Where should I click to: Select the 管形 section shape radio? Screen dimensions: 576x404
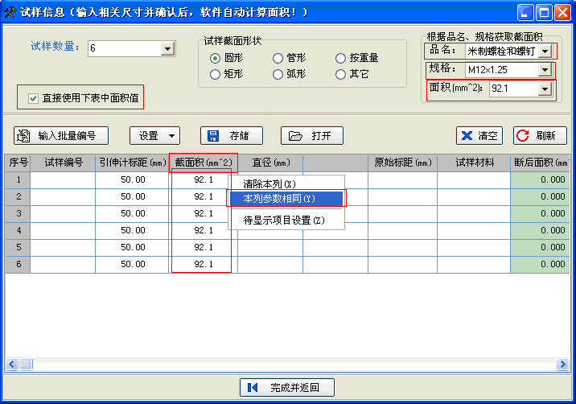pos(278,58)
